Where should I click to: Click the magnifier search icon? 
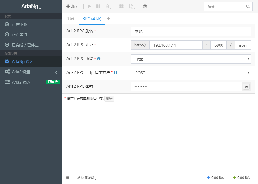coord(248,7)
